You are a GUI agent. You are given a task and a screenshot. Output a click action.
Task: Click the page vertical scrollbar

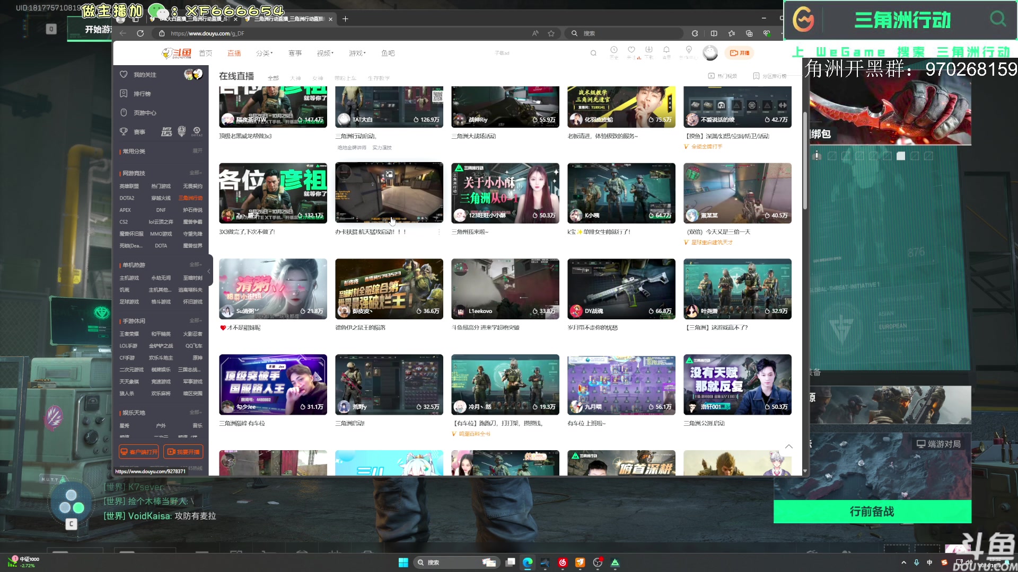point(805,160)
